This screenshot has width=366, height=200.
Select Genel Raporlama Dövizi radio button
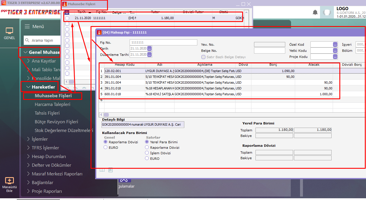point(106,142)
